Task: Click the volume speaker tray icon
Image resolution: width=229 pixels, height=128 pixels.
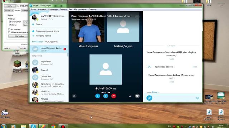Action: pos(212,127)
